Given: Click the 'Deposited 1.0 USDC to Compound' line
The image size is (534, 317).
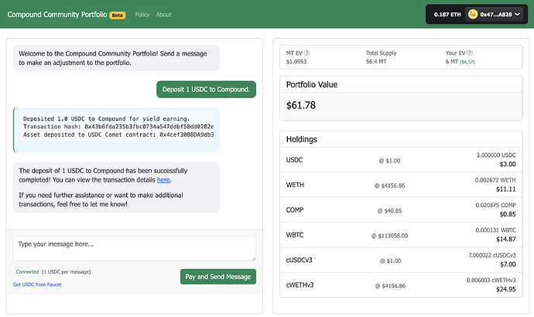Looking at the screenshot, I should click(106, 119).
